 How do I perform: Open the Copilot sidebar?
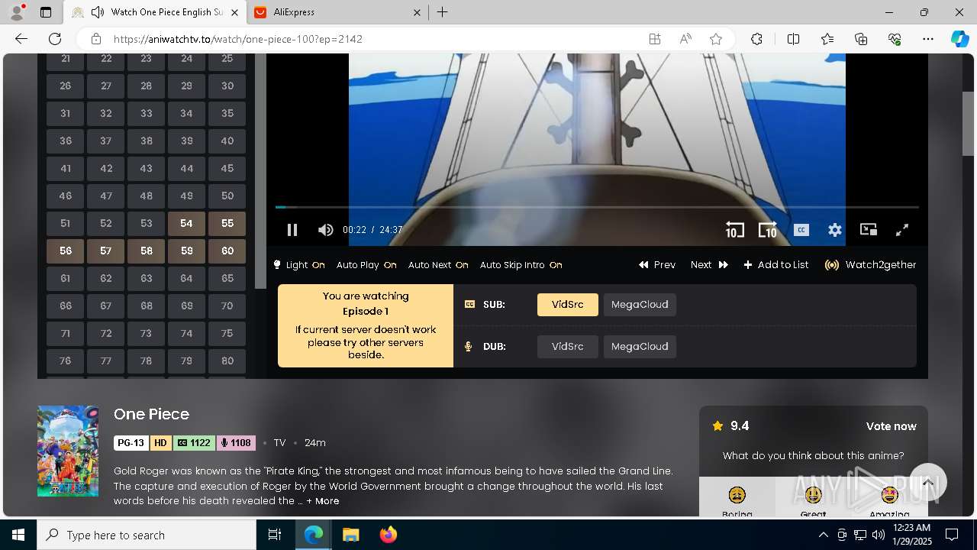coord(959,39)
